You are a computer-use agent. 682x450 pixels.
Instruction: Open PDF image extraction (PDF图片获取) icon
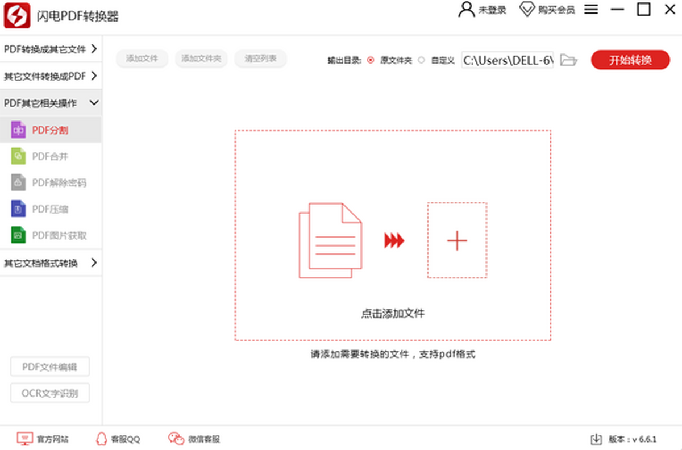pyautogui.click(x=18, y=235)
